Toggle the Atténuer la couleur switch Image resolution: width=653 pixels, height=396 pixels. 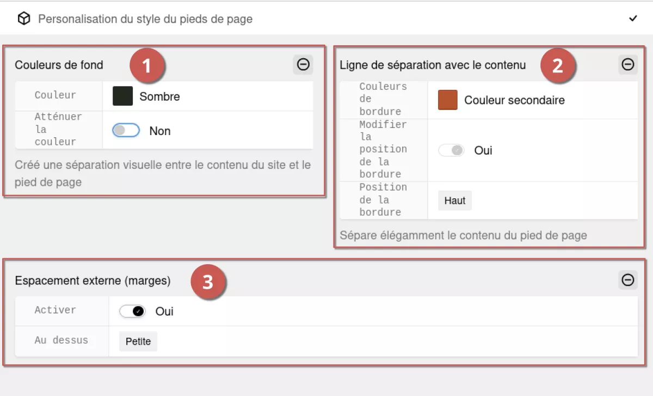(x=126, y=131)
